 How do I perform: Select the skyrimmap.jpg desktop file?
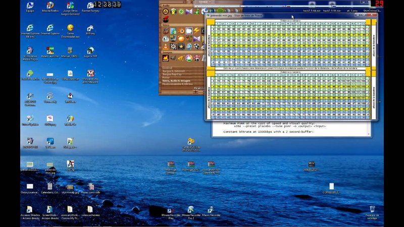(70, 189)
